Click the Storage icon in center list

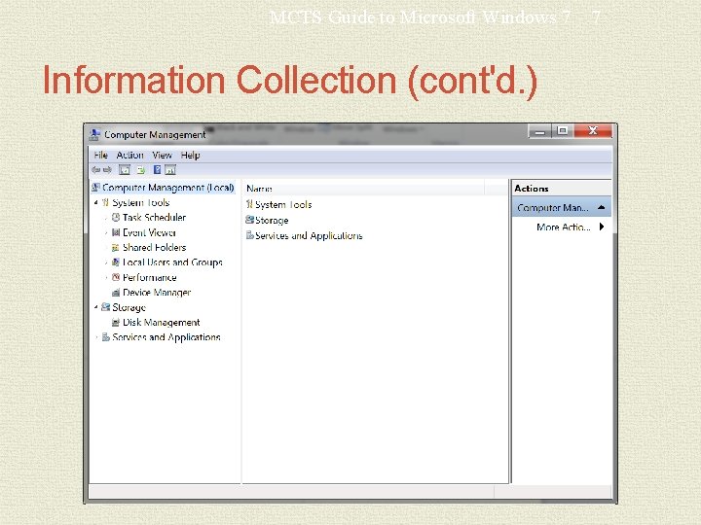[249, 220]
